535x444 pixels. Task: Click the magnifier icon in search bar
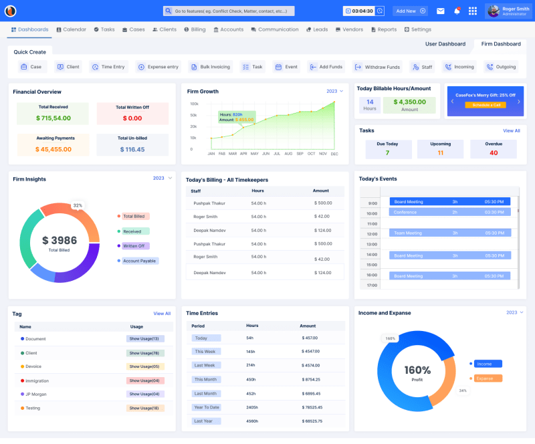(x=169, y=11)
